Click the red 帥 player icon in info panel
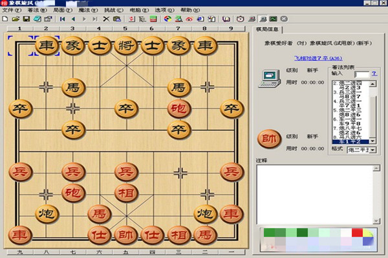The width and height of the screenshot is (388, 258). click(268, 139)
